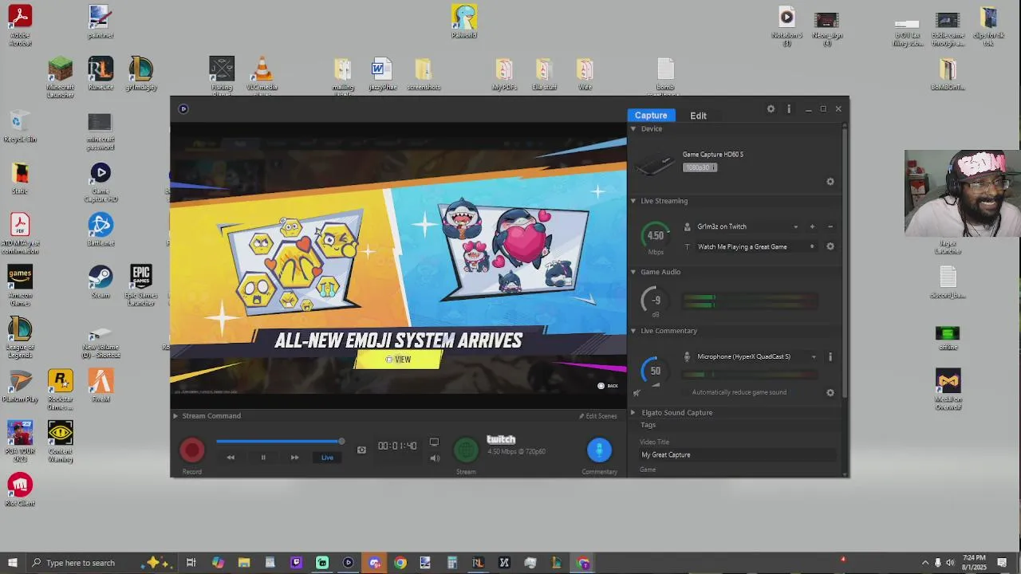
Task: Remove the streaming account with the minus icon
Action: (x=830, y=227)
